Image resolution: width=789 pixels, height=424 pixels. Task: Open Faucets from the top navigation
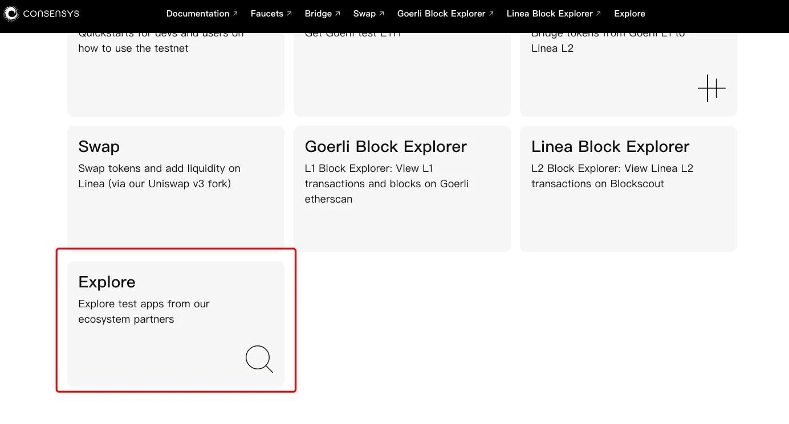pos(267,13)
